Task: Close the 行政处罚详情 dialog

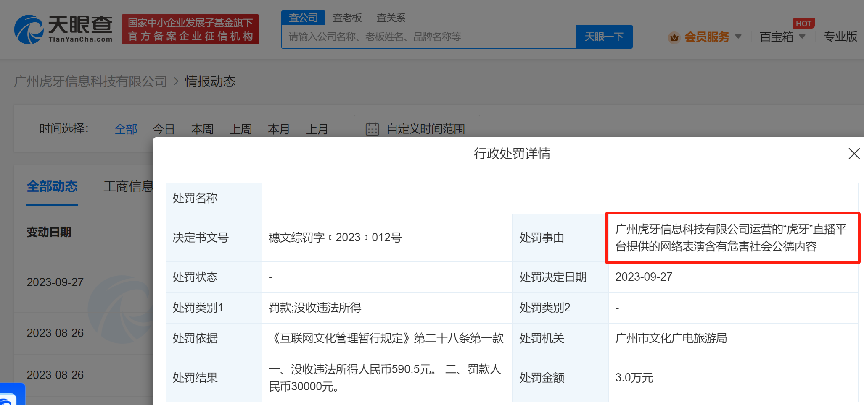Action: [x=854, y=154]
